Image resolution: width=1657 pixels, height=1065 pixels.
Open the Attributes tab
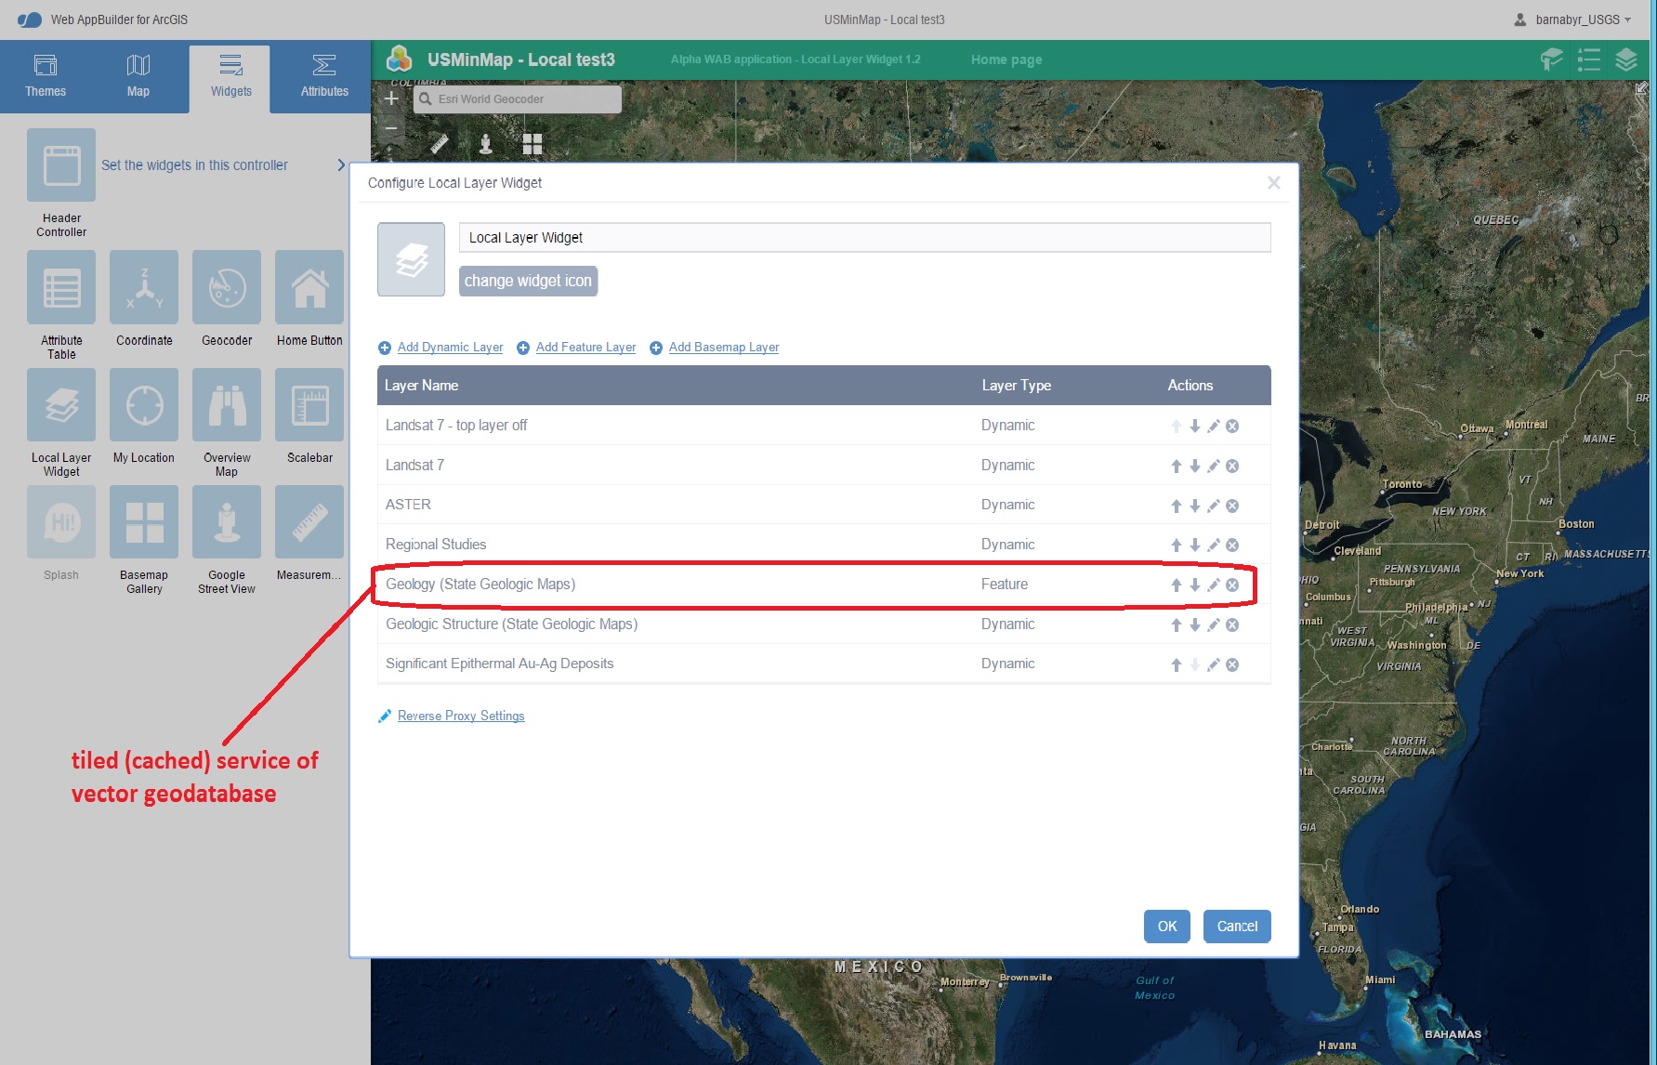point(324,77)
